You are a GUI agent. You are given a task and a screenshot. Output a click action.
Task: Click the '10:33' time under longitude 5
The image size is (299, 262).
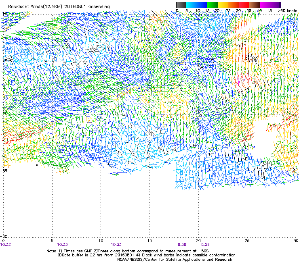(62, 245)
